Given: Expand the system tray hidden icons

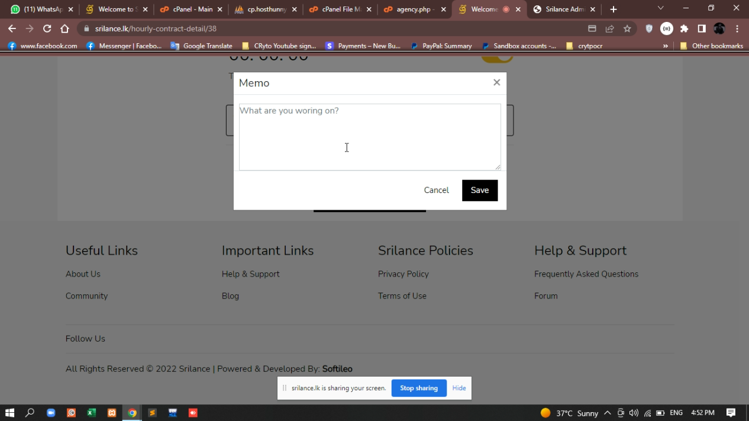Looking at the screenshot, I should (607, 413).
